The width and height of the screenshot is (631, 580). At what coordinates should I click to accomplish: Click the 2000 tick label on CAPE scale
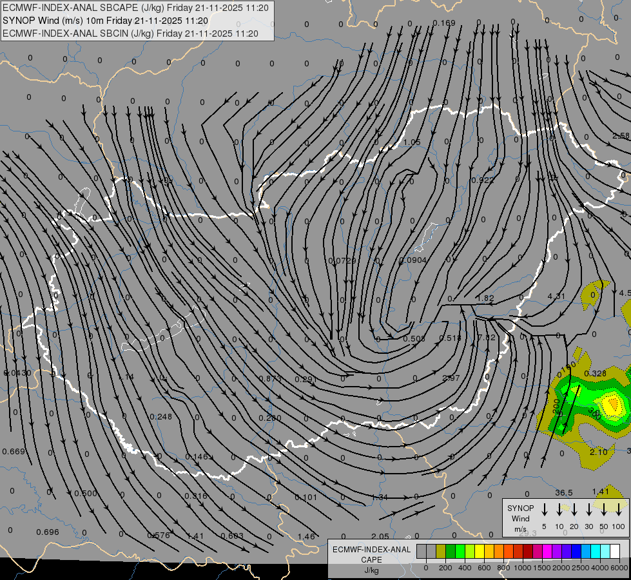(x=561, y=568)
